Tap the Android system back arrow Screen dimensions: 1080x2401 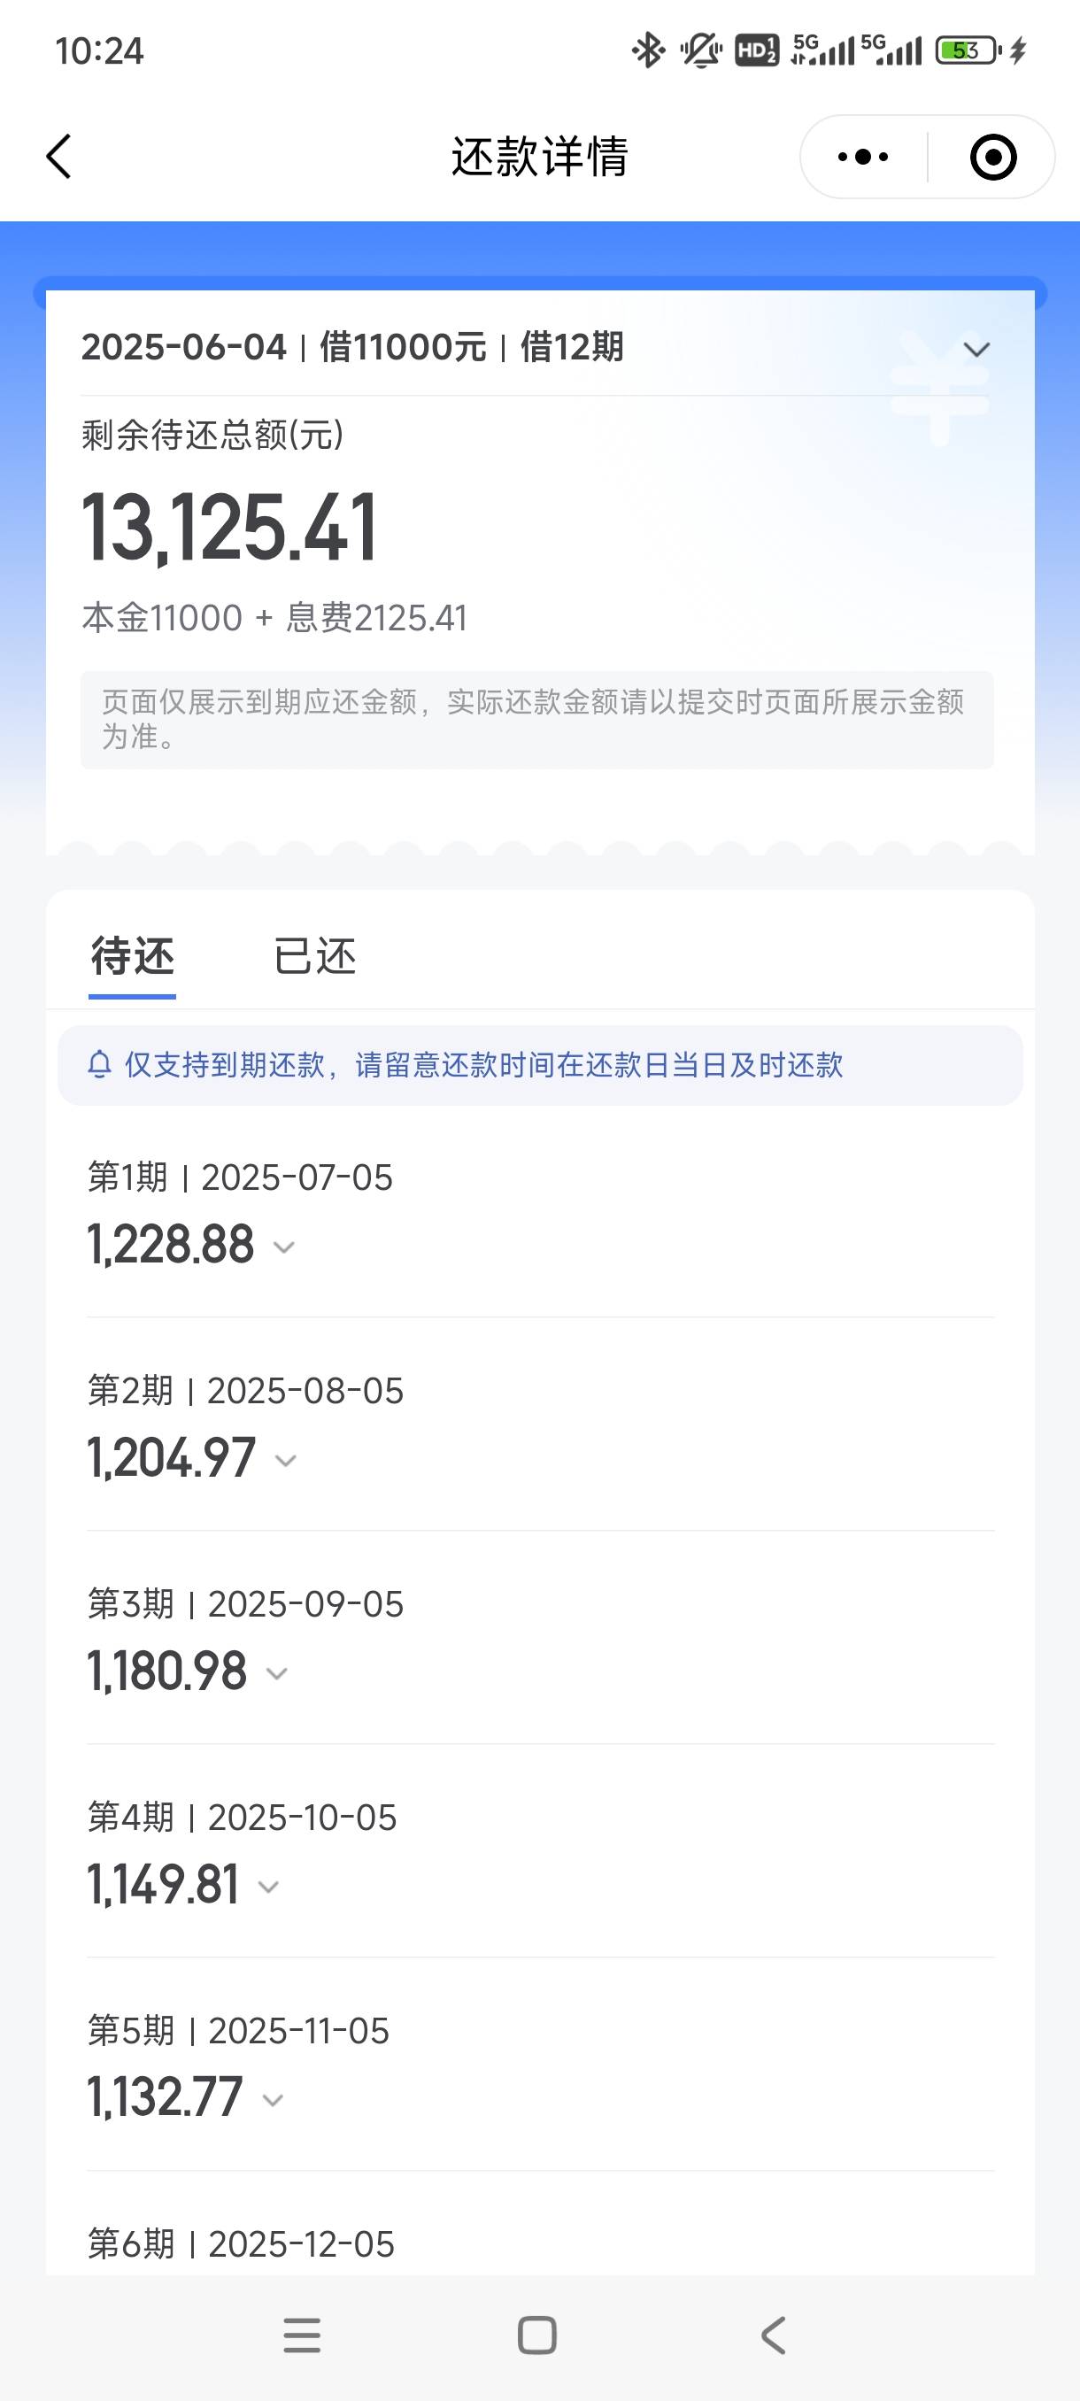pos(774,2335)
